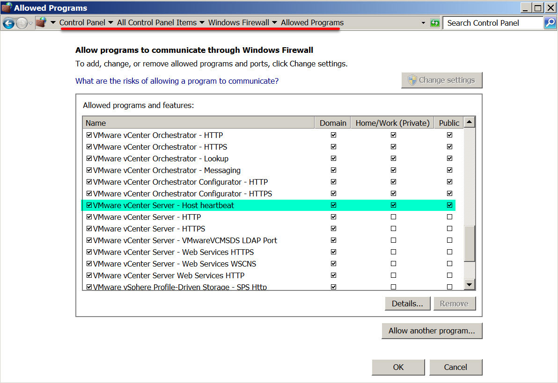558x383 pixels.
Task: Click the list scrollbar down arrow
Action: point(470,284)
